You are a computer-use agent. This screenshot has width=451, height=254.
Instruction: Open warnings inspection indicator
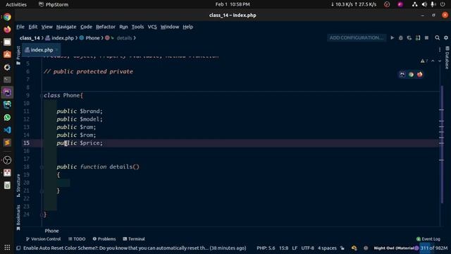[x=424, y=61]
